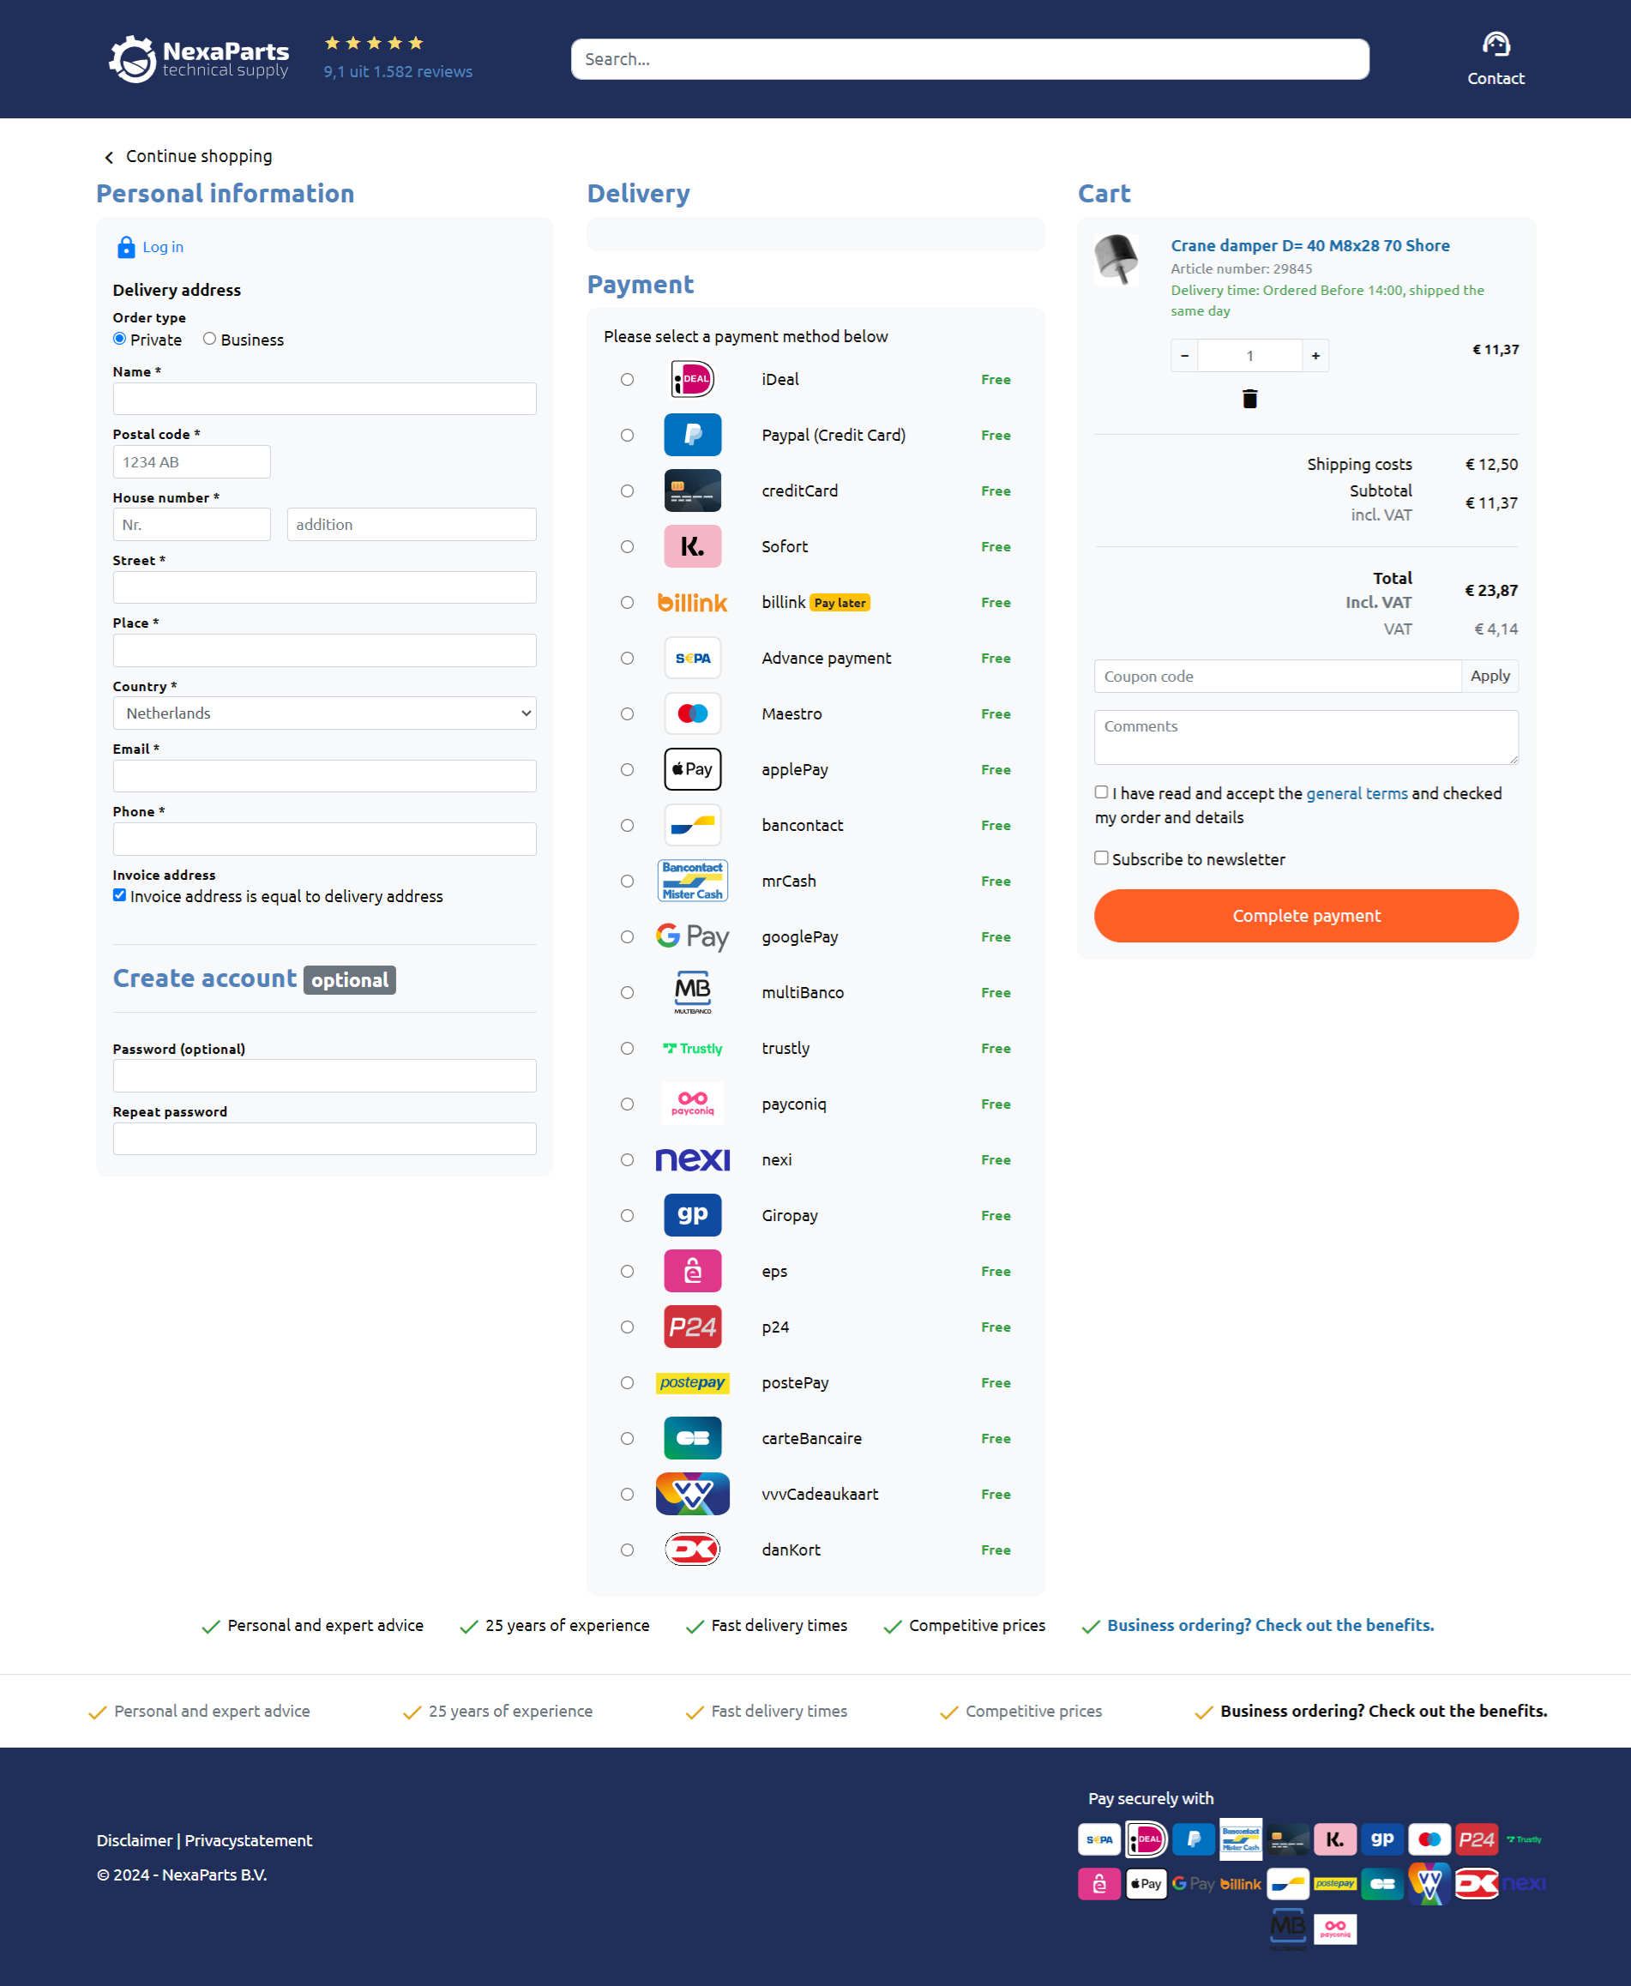Click the iDeal payment logo
The width and height of the screenshot is (1631, 1986).
click(x=692, y=380)
